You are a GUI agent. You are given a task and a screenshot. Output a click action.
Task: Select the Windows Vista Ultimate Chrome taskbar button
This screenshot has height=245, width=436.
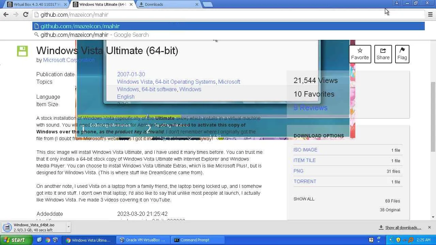coord(89,240)
